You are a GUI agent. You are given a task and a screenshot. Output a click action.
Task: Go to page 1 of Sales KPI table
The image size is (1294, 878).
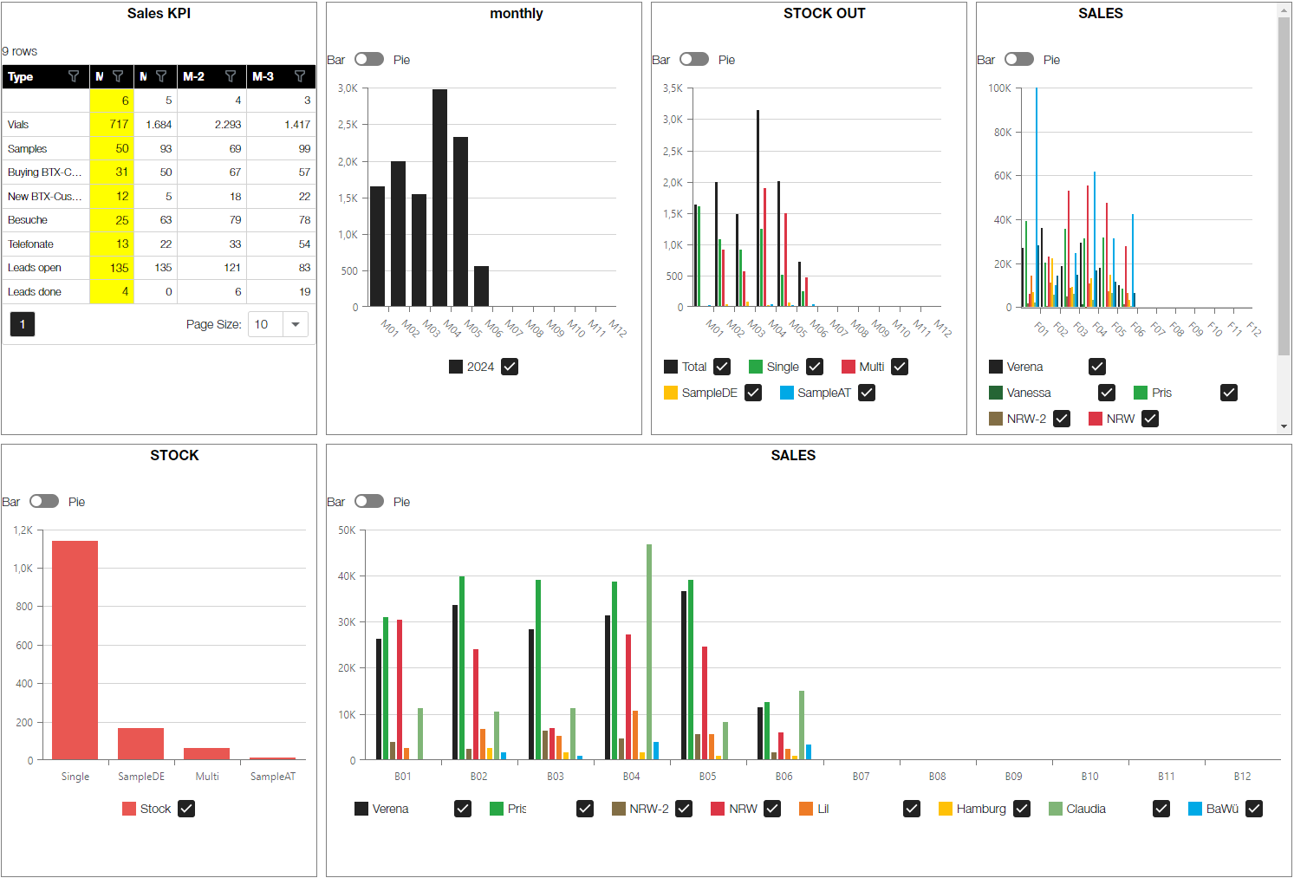(23, 324)
